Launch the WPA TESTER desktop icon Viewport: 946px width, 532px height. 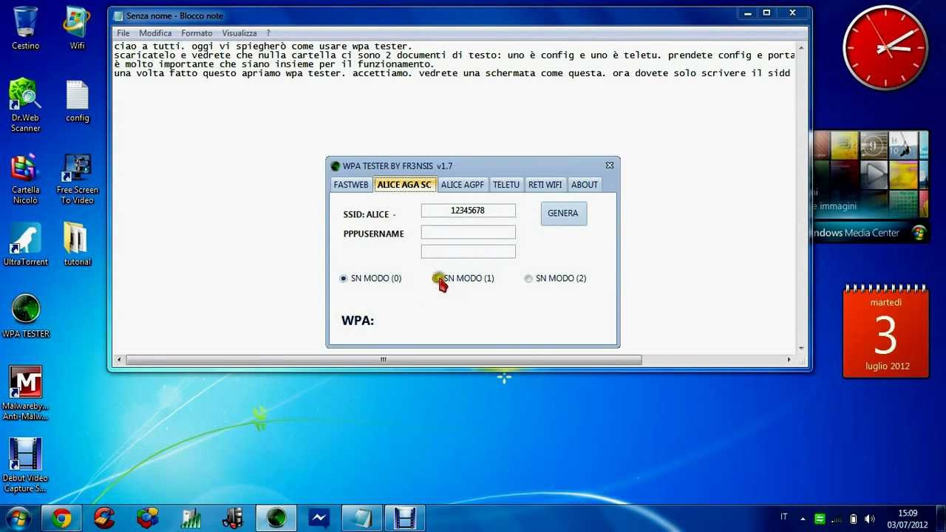tap(25, 316)
